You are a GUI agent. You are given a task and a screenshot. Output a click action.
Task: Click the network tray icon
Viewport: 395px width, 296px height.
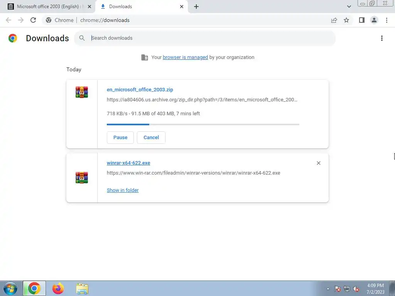(347, 289)
